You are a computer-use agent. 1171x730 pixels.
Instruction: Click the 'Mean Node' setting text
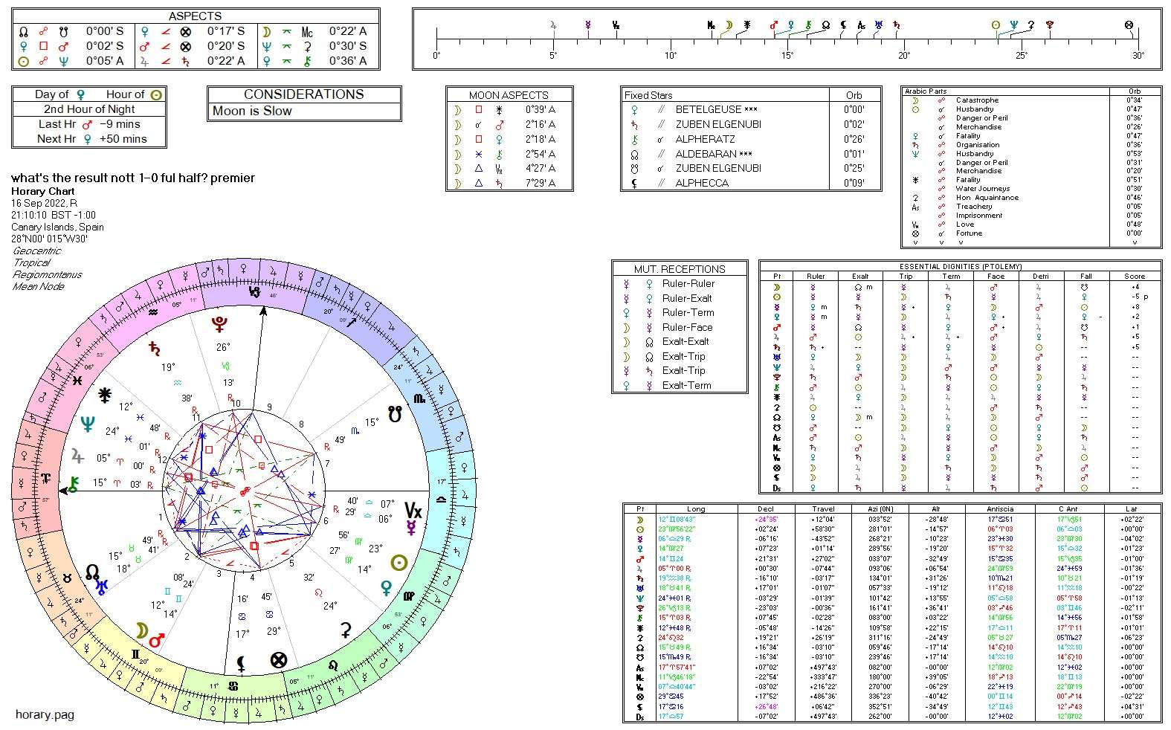coord(39,287)
